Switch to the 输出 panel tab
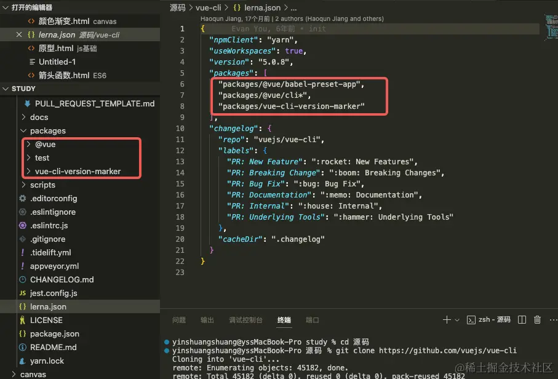The height and width of the screenshot is (379, 558). (x=207, y=320)
